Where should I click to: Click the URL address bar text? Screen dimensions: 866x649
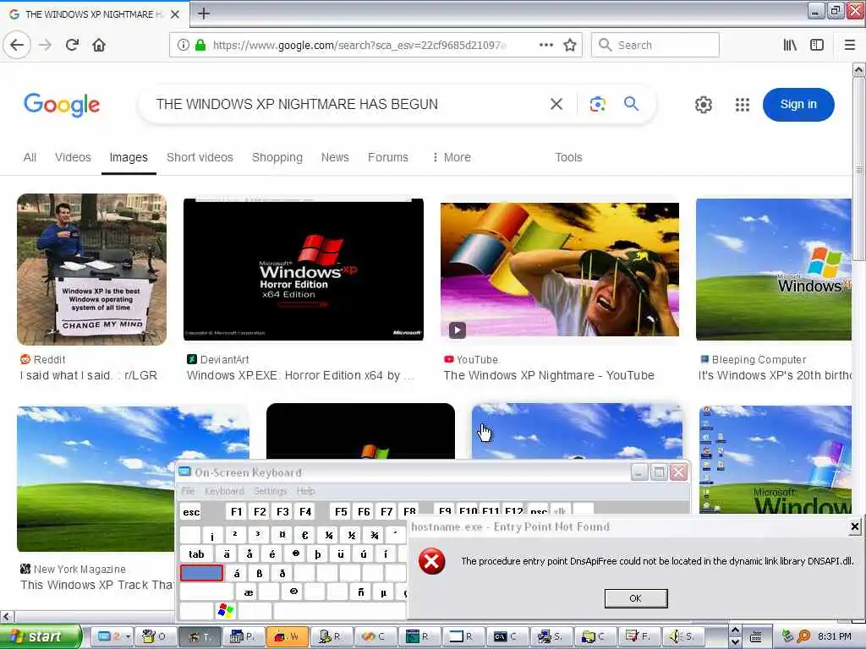point(359,45)
